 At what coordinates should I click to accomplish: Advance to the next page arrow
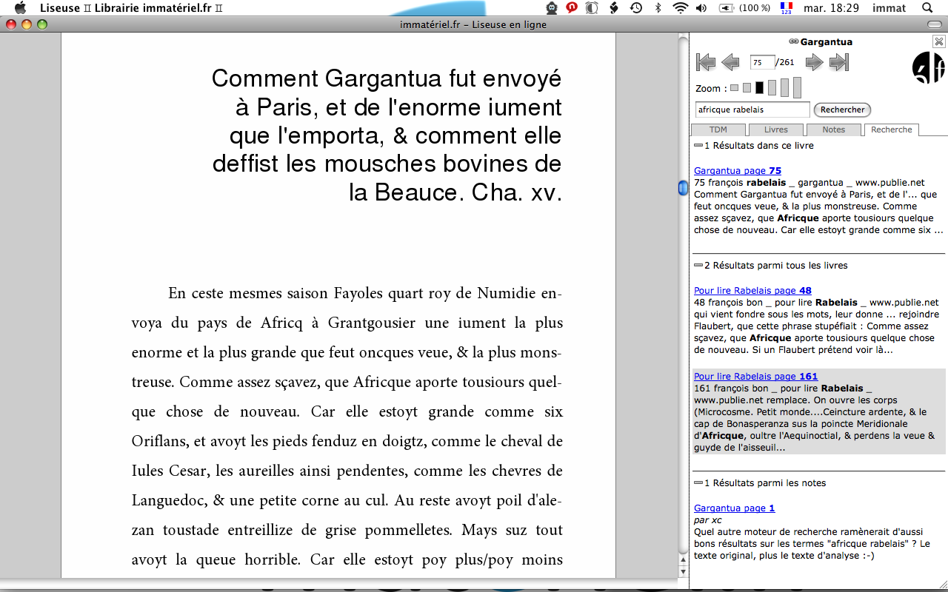point(814,63)
